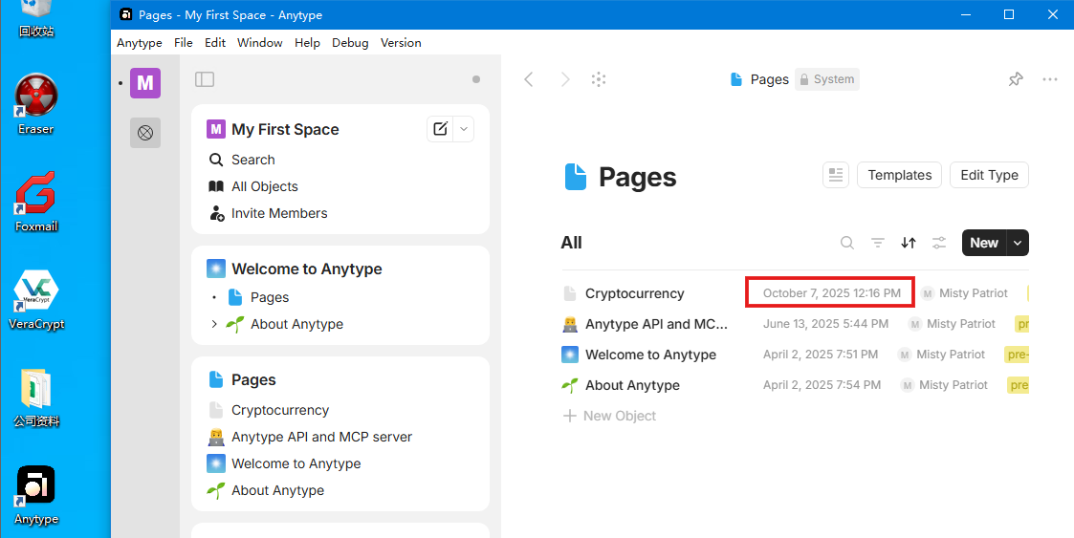Screen dimensions: 1074x538
Task: Expand the About Anytype tree item
Action: [x=214, y=324]
